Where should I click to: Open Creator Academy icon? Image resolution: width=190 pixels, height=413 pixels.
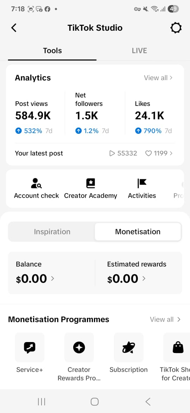(90, 183)
